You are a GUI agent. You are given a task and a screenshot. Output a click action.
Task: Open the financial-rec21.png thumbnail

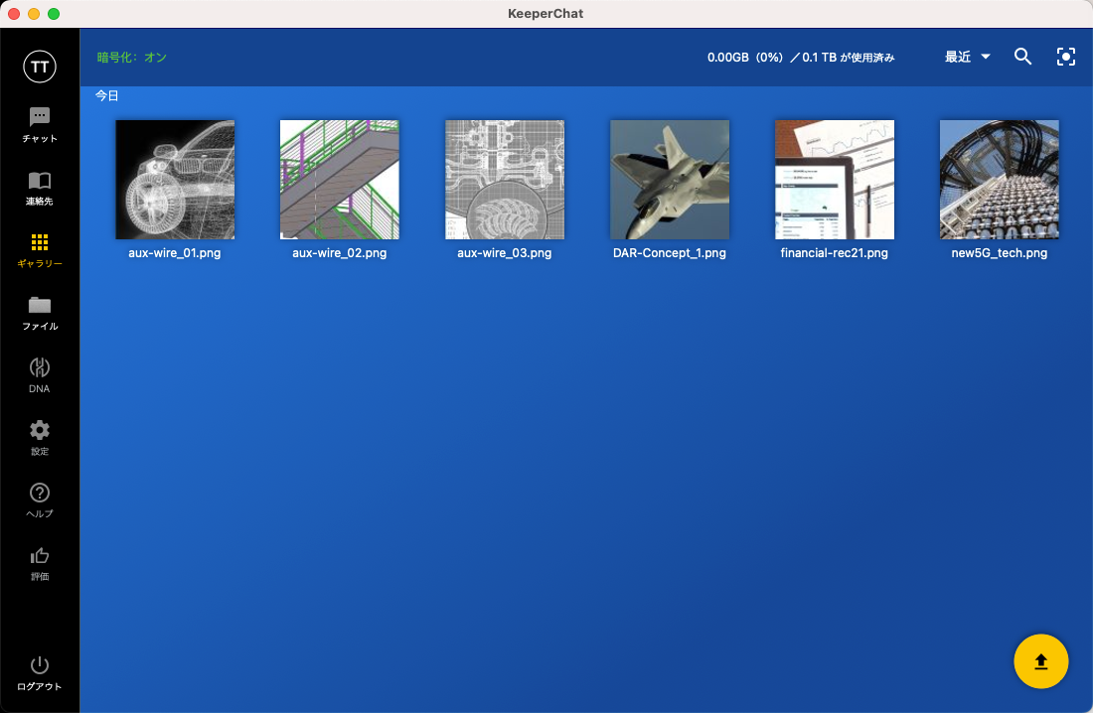click(835, 180)
